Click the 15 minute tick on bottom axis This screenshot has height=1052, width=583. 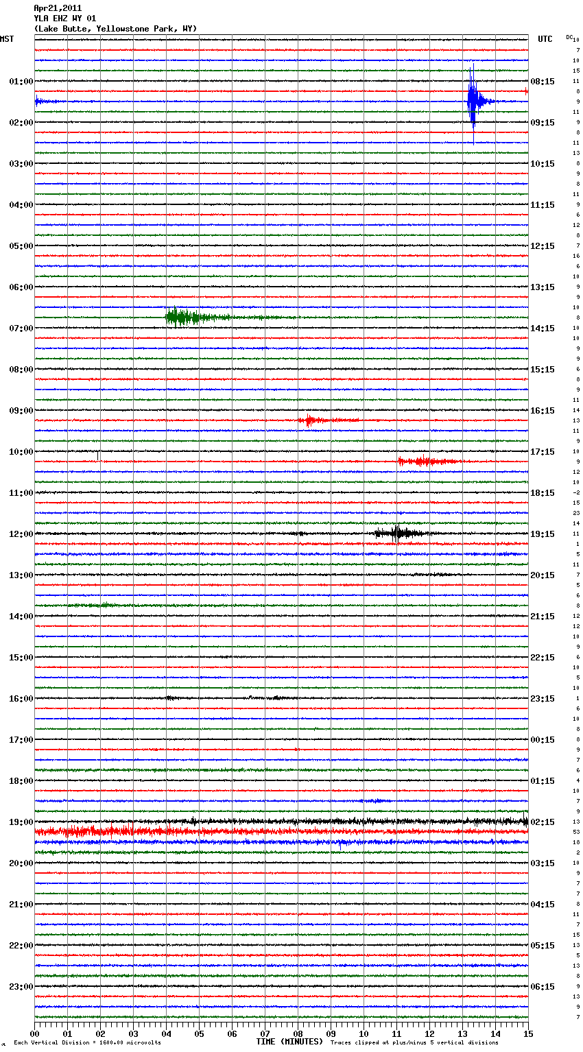point(528,1033)
